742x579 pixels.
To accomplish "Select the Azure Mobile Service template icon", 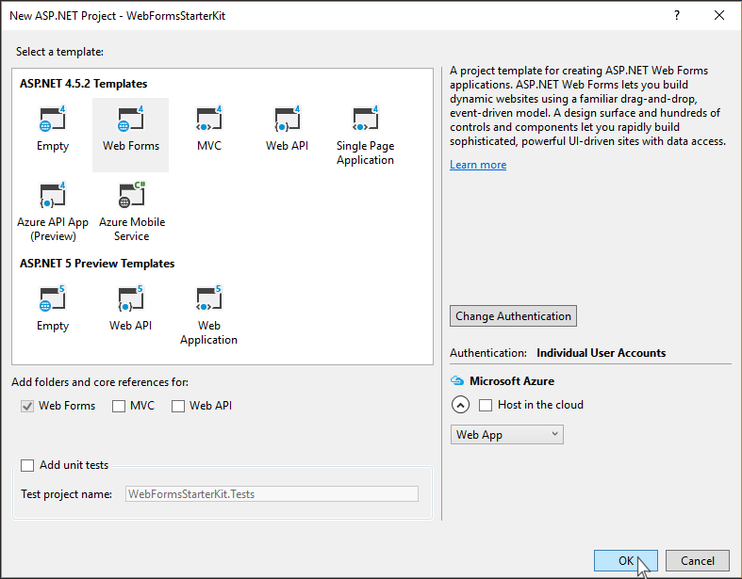I will point(131,195).
